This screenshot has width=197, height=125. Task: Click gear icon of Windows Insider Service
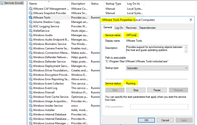pos(31,105)
